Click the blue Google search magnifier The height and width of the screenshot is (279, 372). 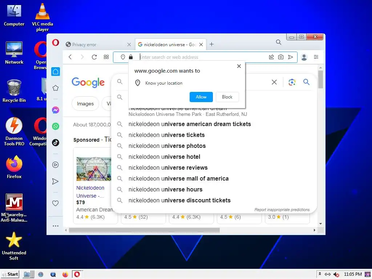pos(306,82)
